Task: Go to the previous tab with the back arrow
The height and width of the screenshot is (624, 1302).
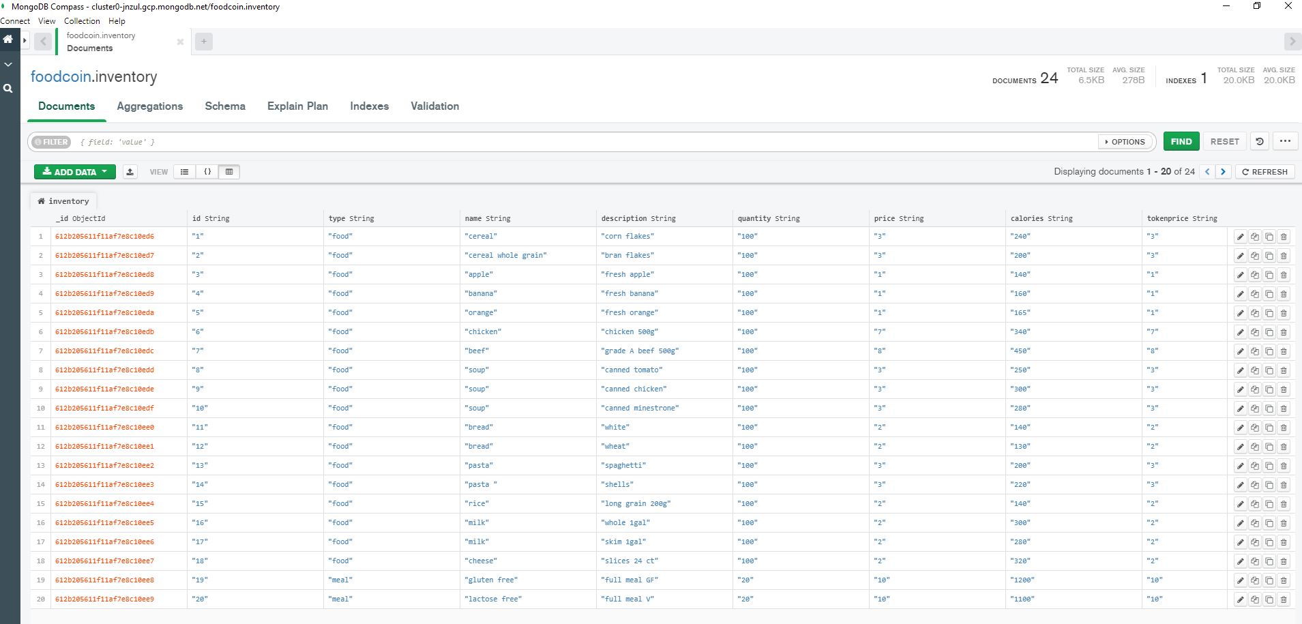Action: 43,42
